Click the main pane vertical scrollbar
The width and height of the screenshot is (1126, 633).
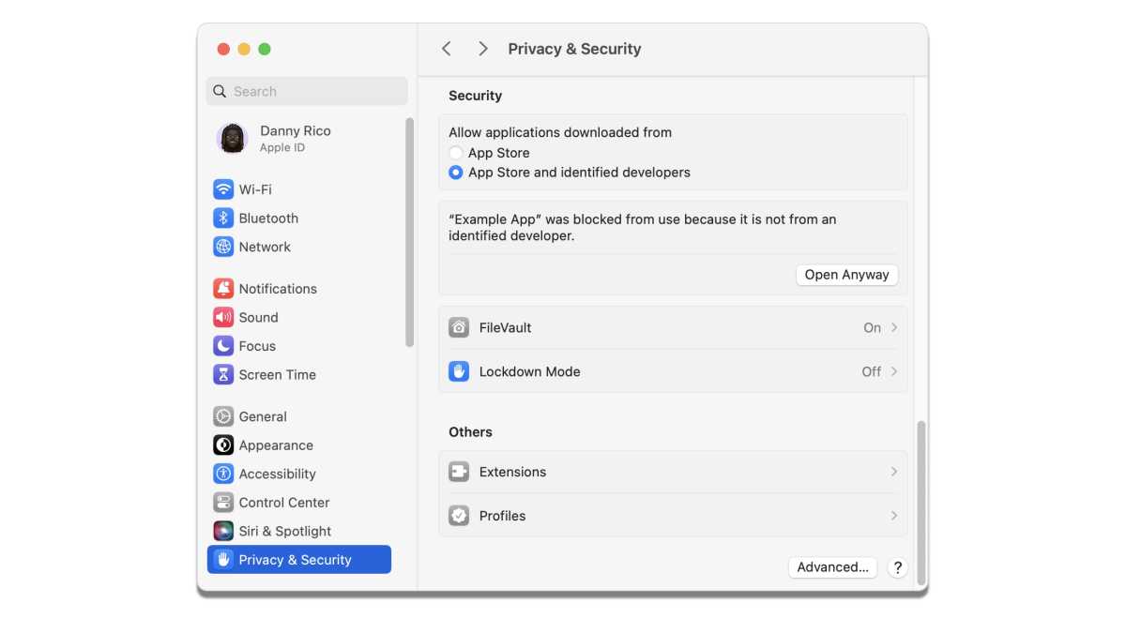(921, 502)
